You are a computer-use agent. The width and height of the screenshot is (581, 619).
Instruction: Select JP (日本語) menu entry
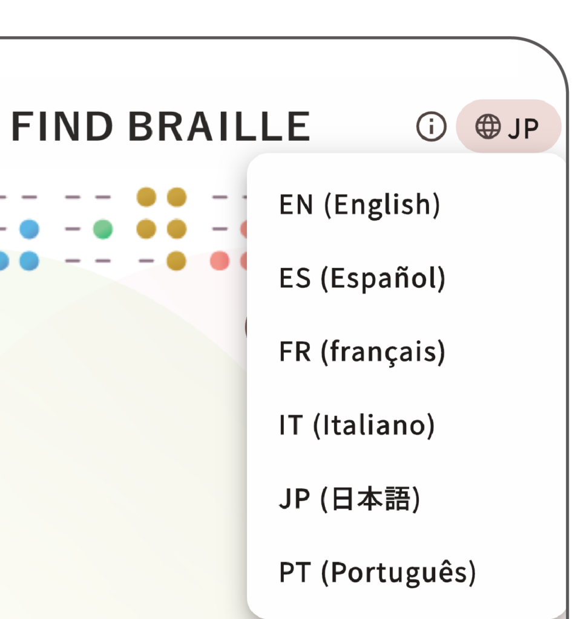point(349,500)
